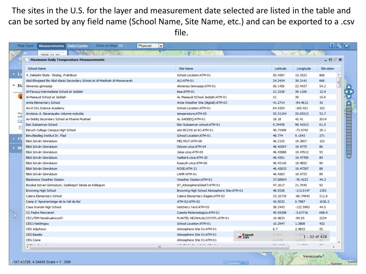Pan the map down with the arrow
The image size is (366, 274).
tap(349, 97)
